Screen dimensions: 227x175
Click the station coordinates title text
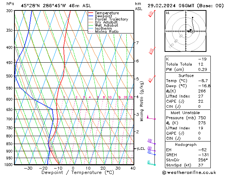[56, 6]
